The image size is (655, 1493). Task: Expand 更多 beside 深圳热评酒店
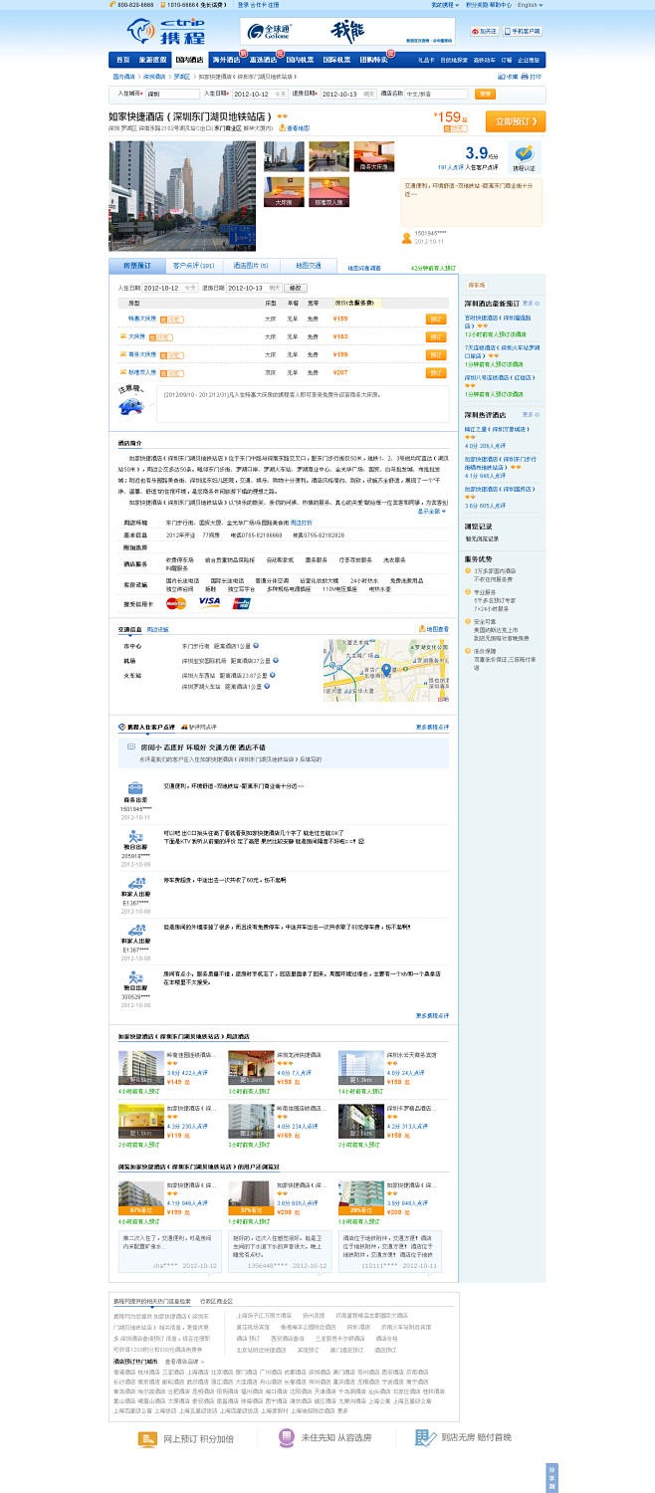pyautogui.click(x=533, y=414)
